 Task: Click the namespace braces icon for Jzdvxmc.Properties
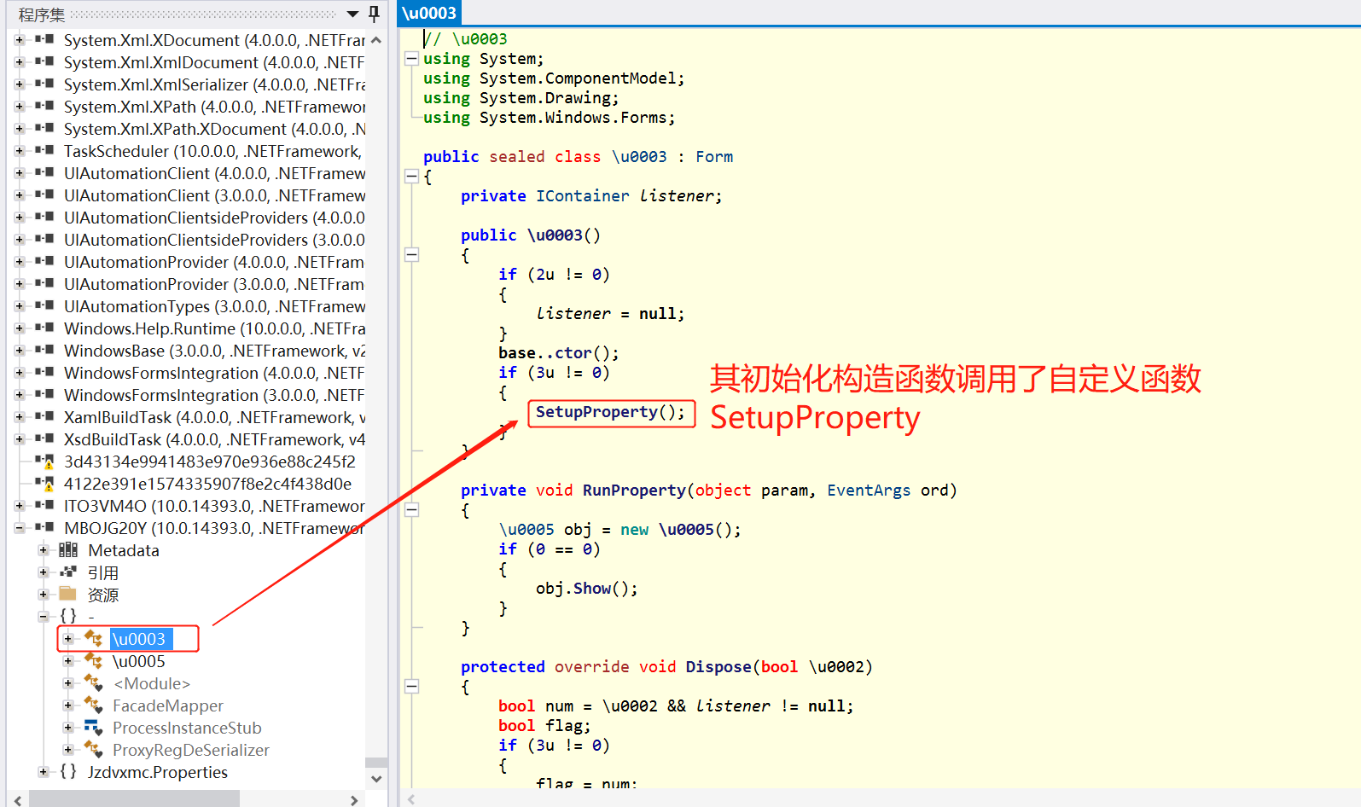(x=68, y=772)
